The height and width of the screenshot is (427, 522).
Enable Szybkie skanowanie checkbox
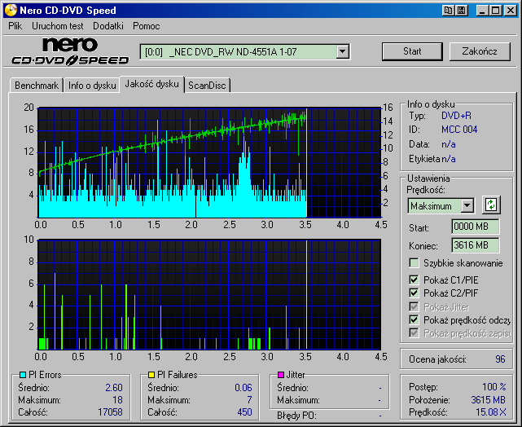point(414,262)
